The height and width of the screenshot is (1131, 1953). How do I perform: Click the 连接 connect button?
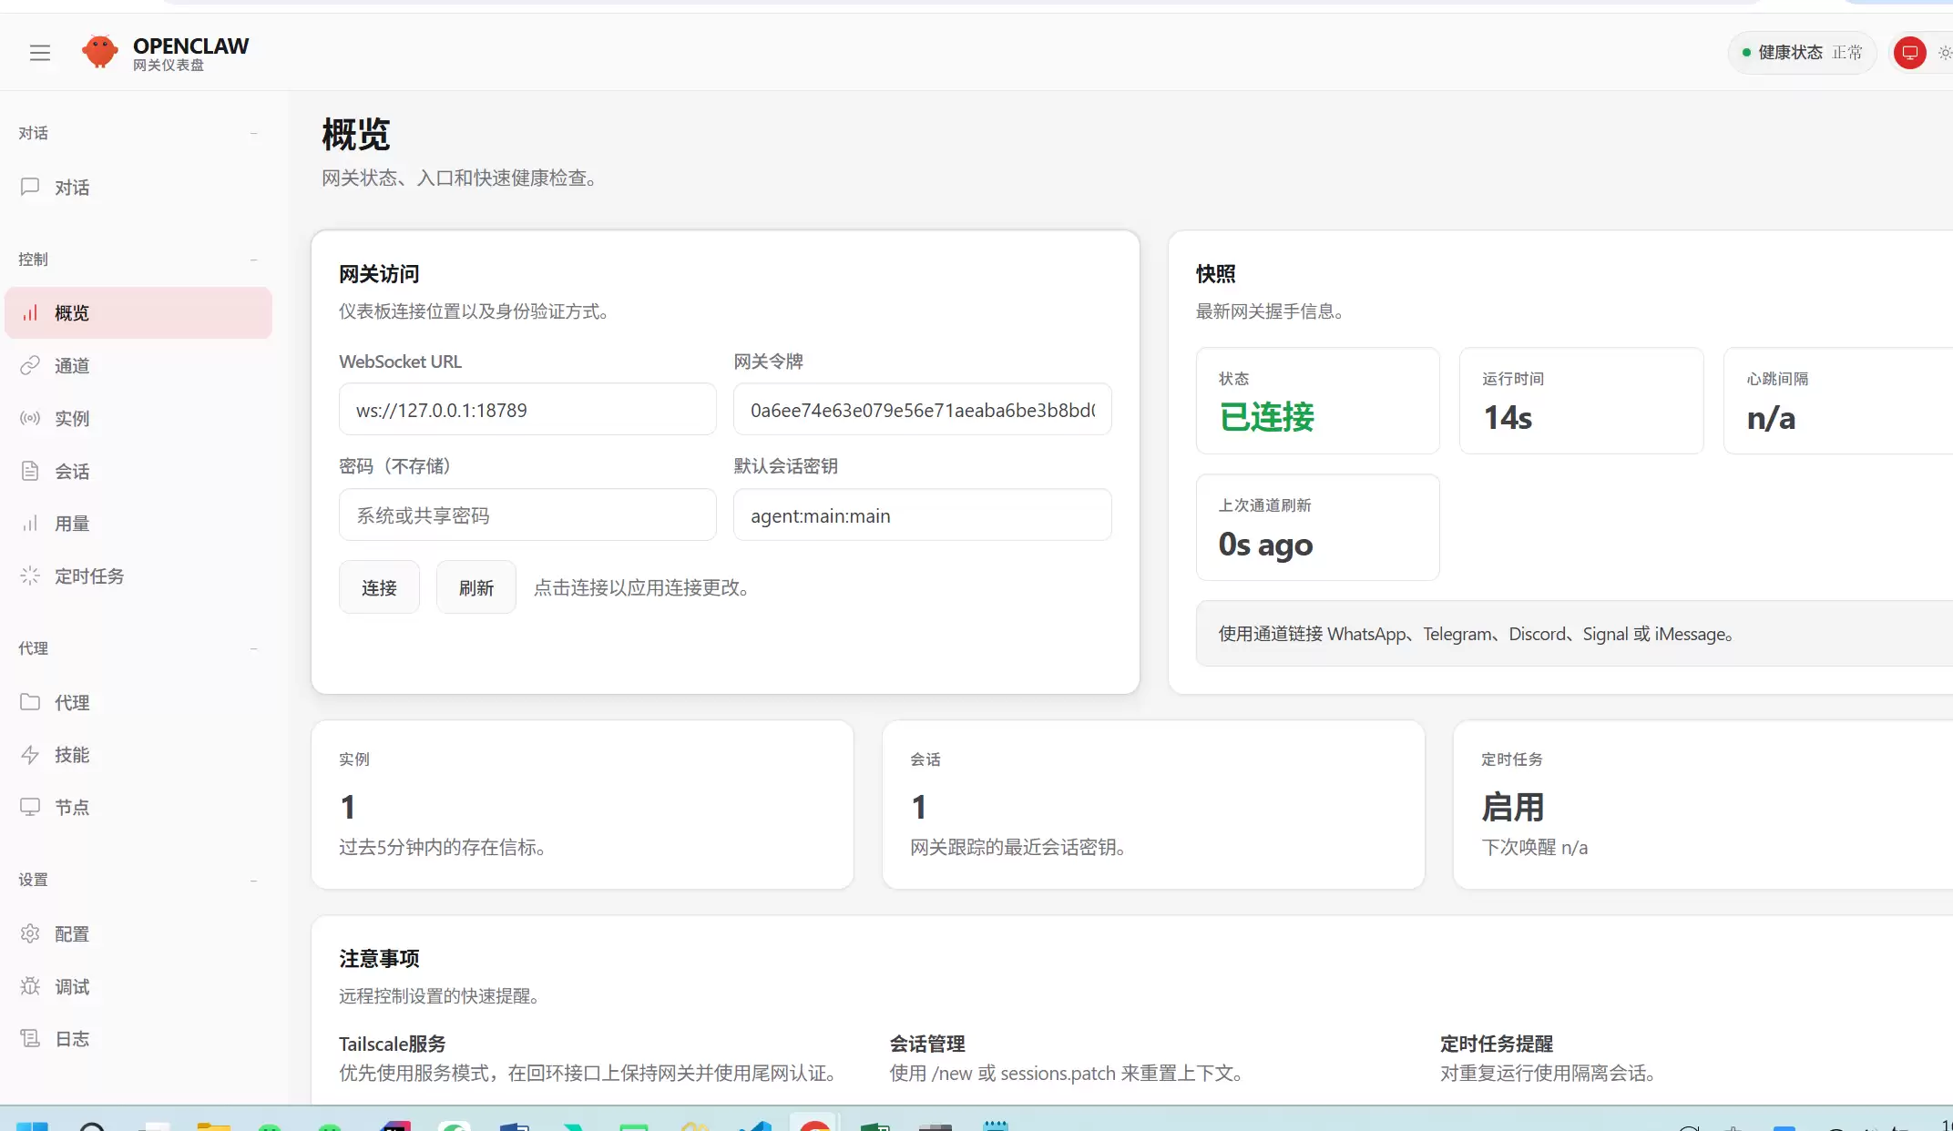[x=379, y=587]
